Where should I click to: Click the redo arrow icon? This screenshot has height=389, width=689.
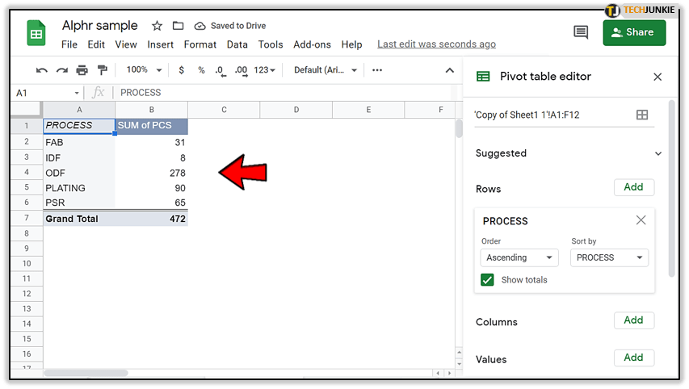pyautogui.click(x=62, y=70)
